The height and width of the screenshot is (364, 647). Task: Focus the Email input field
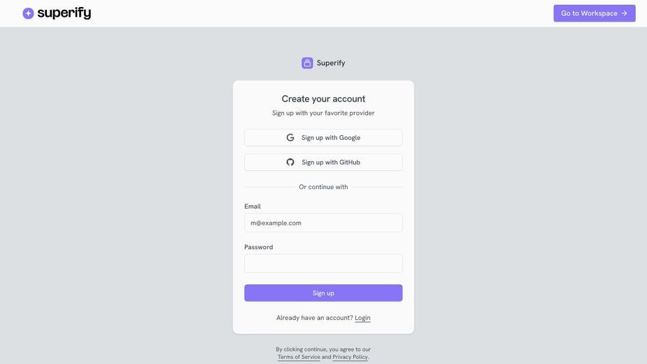(x=323, y=223)
